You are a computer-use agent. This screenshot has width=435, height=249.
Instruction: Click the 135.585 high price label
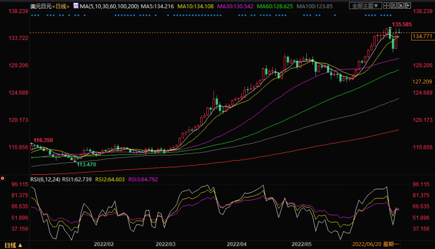(402, 25)
